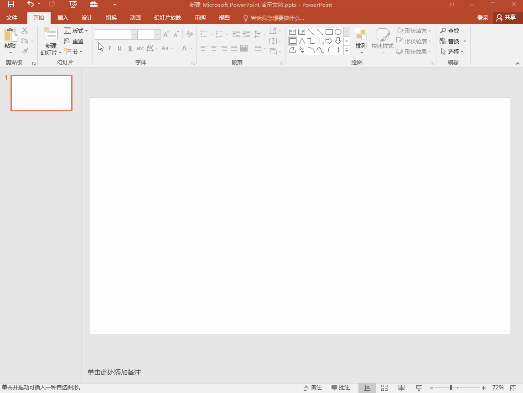This screenshot has height=393, width=523.
Task: Select the left brace shape
Action: 329,50
